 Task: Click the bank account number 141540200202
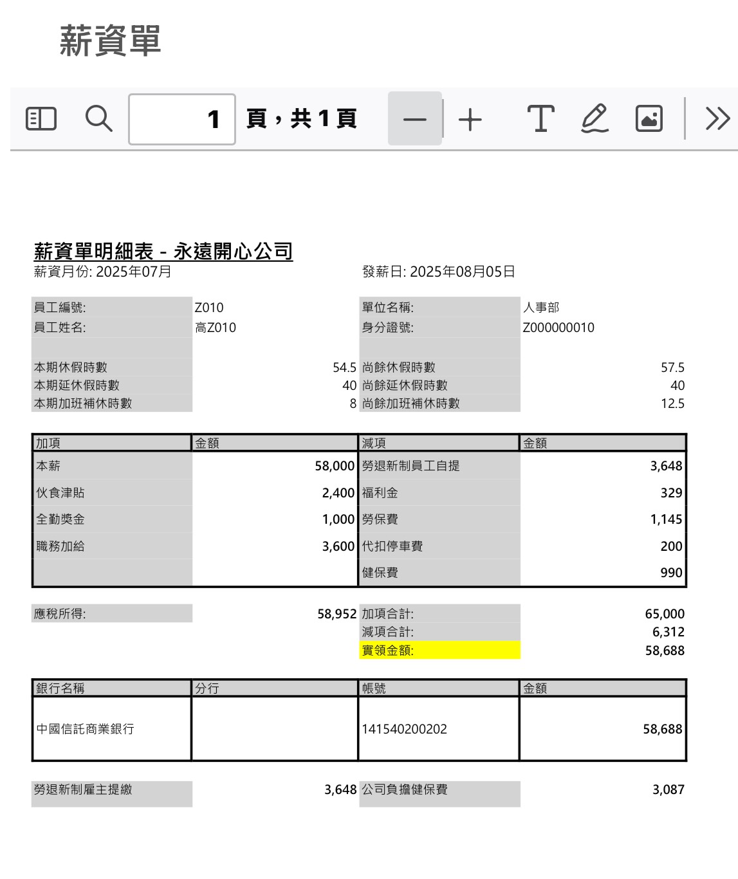[x=405, y=729]
